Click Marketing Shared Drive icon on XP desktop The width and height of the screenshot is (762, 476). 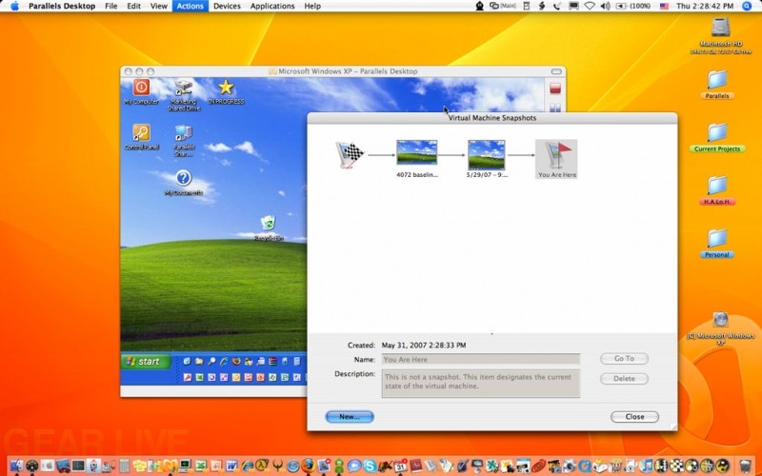click(184, 95)
